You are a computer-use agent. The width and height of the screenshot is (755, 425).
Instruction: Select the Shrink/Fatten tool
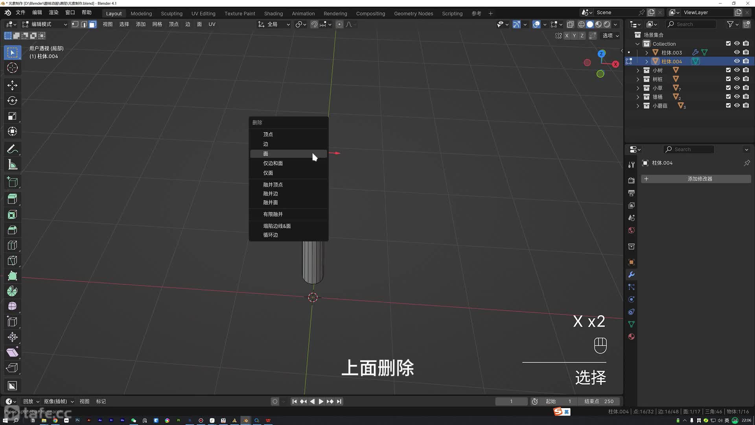tap(12, 337)
